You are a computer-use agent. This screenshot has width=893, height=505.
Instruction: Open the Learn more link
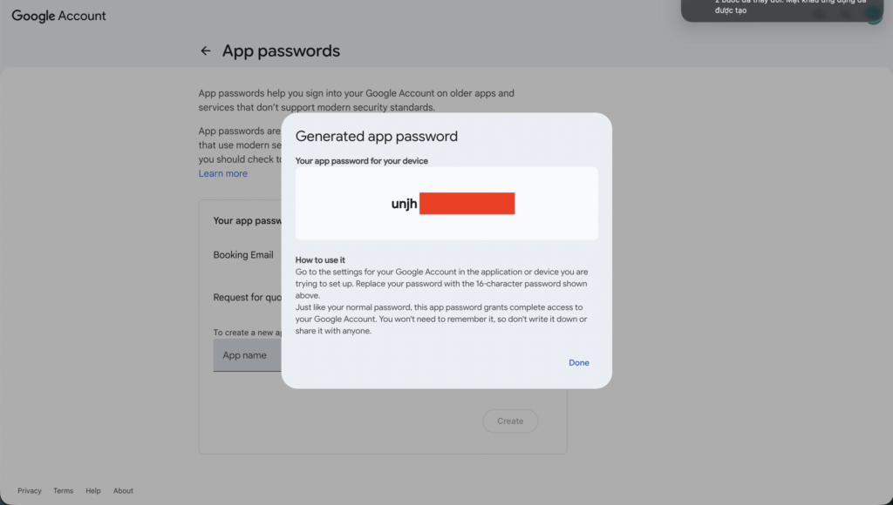(x=222, y=173)
